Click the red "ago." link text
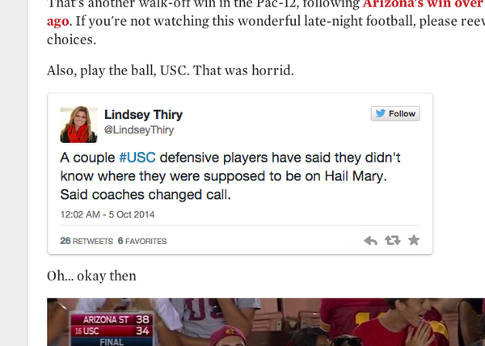 tap(58, 21)
